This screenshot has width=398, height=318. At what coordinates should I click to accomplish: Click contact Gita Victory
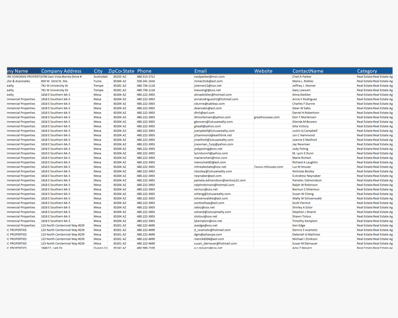[300, 126]
